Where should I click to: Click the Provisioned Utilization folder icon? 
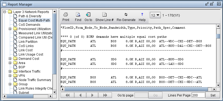point(15,29)
